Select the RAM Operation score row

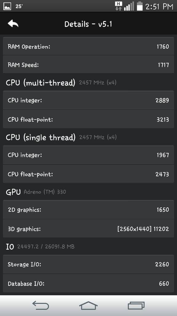(x=88, y=47)
